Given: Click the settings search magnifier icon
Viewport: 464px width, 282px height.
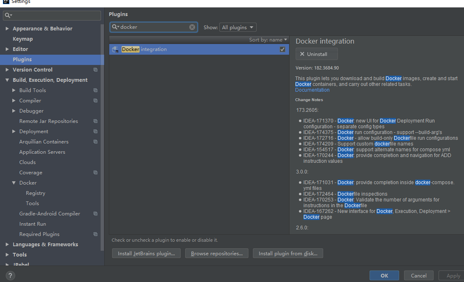Looking at the screenshot, I should [8, 16].
